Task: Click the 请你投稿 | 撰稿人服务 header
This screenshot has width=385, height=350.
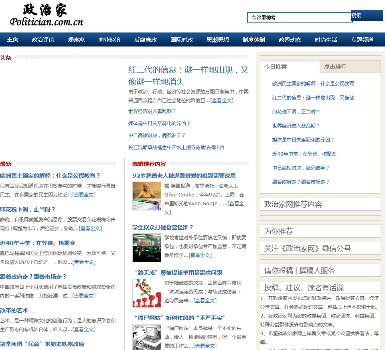Action: (320, 270)
